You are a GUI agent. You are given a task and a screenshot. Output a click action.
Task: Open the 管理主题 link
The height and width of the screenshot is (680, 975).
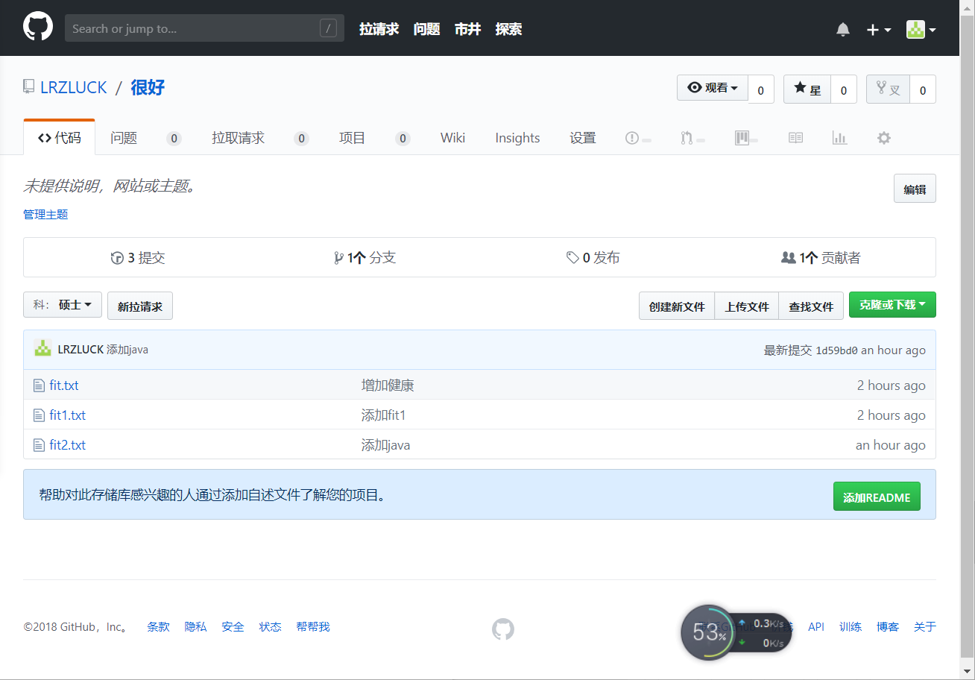[45, 214]
